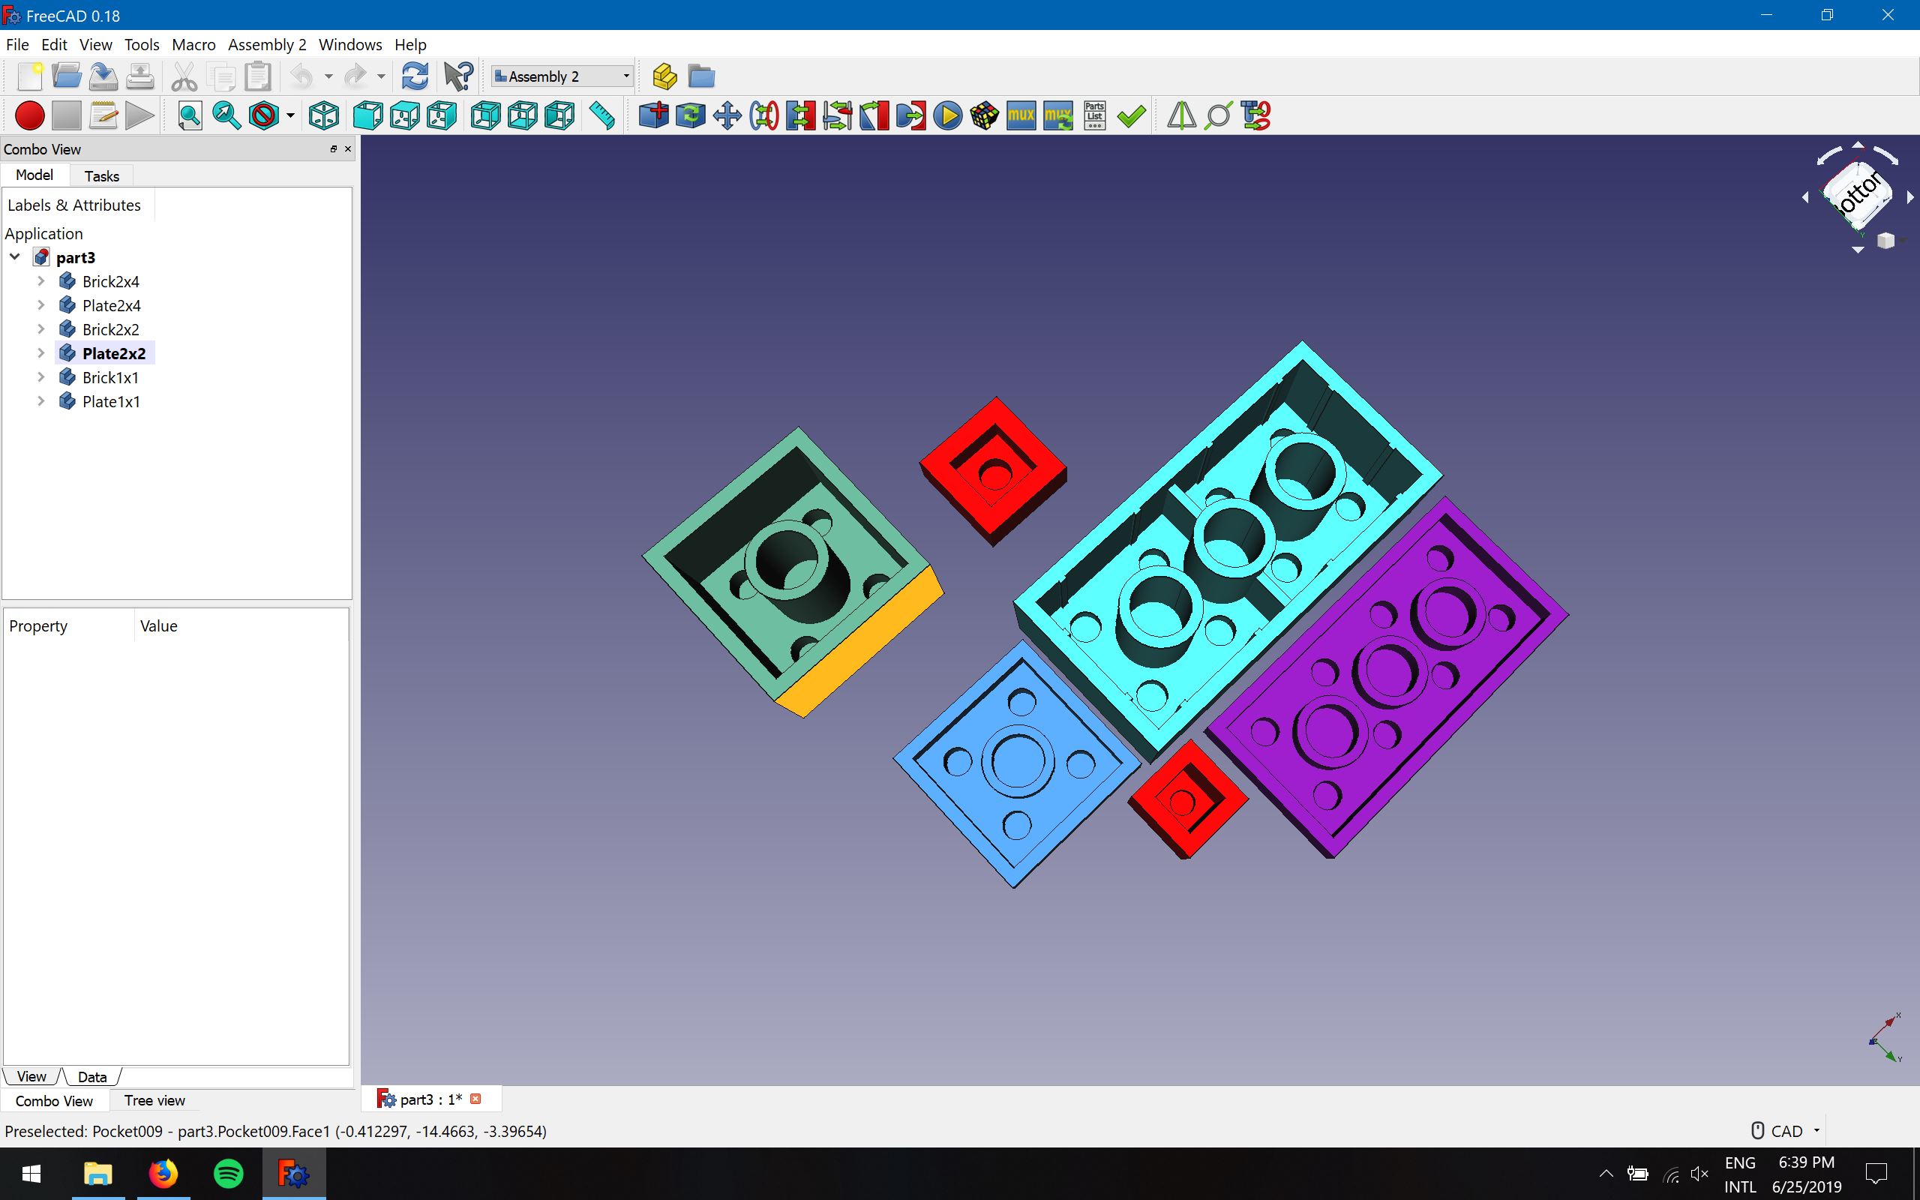Click Import Part icon with red plus
Image resolution: width=1920 pixels, height=1200 pixels.
[653, 115]
